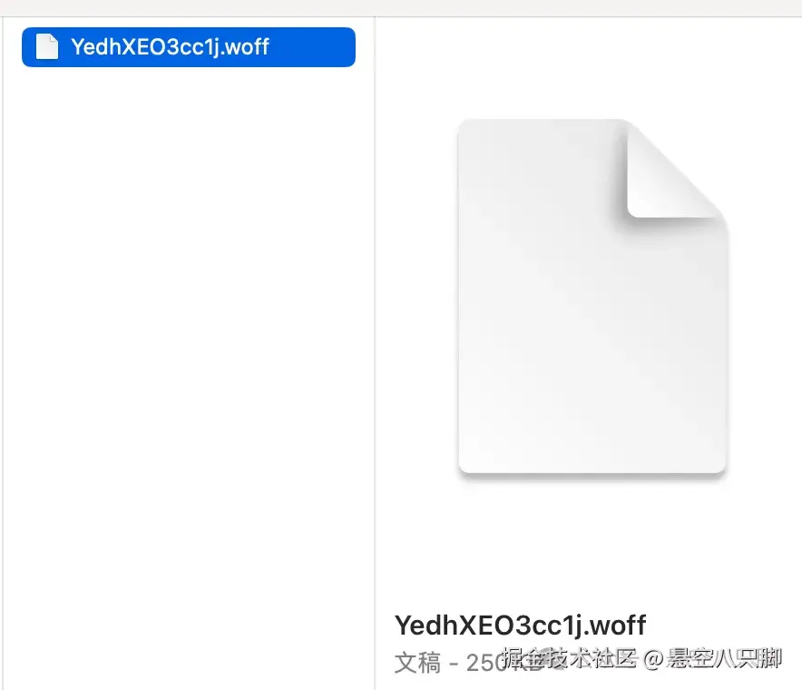Click the blue highlight right of the filename
802x690 pixels.
click(x=312, y=47)
